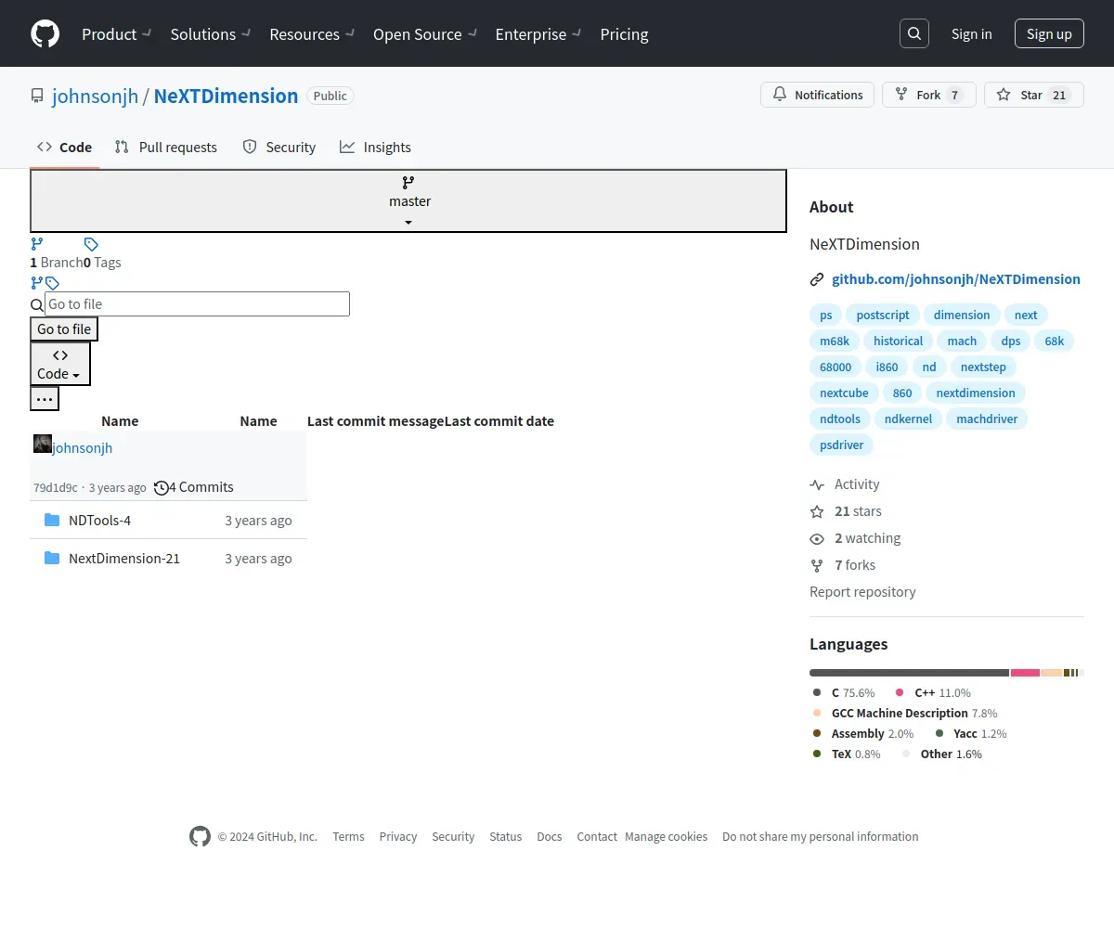Image resolution: width=1114 pixels, height=928 pixels.
Task: Click the branch icon above 1 Branch
Action: (x=37, y=244)
